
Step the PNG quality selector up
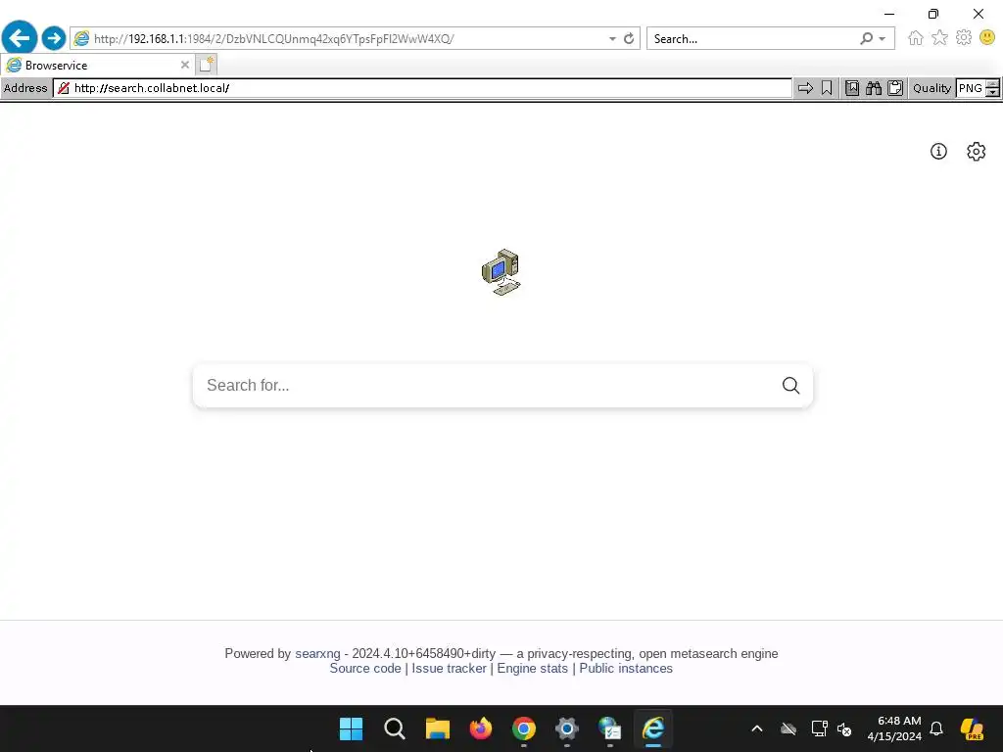992,84
